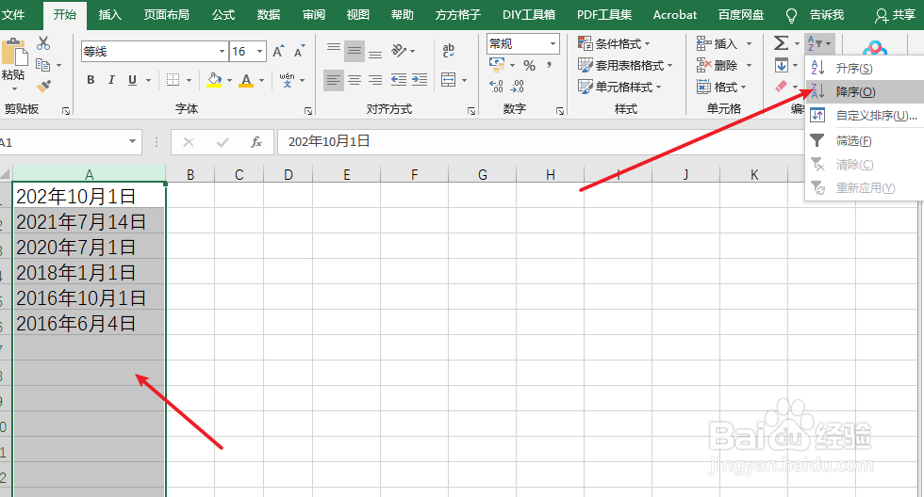
Task: Click Wrap Text ab icon
Action: (x=449, y=51)
